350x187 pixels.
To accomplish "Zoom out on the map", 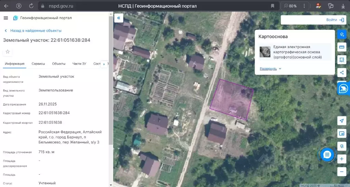I will (x=341, y=172).
